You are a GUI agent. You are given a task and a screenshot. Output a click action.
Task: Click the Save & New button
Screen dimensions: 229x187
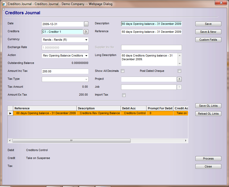pos(208,32)
